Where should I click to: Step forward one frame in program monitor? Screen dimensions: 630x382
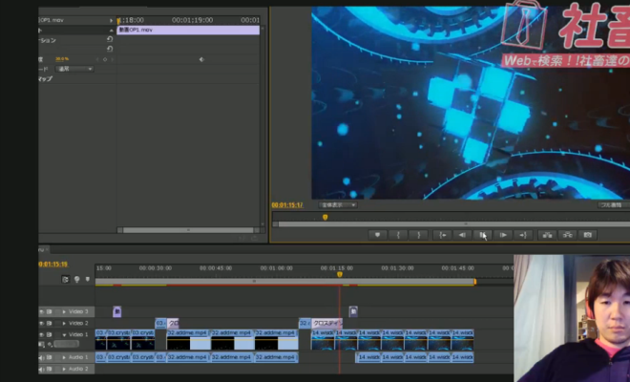(x=503, y=234)
